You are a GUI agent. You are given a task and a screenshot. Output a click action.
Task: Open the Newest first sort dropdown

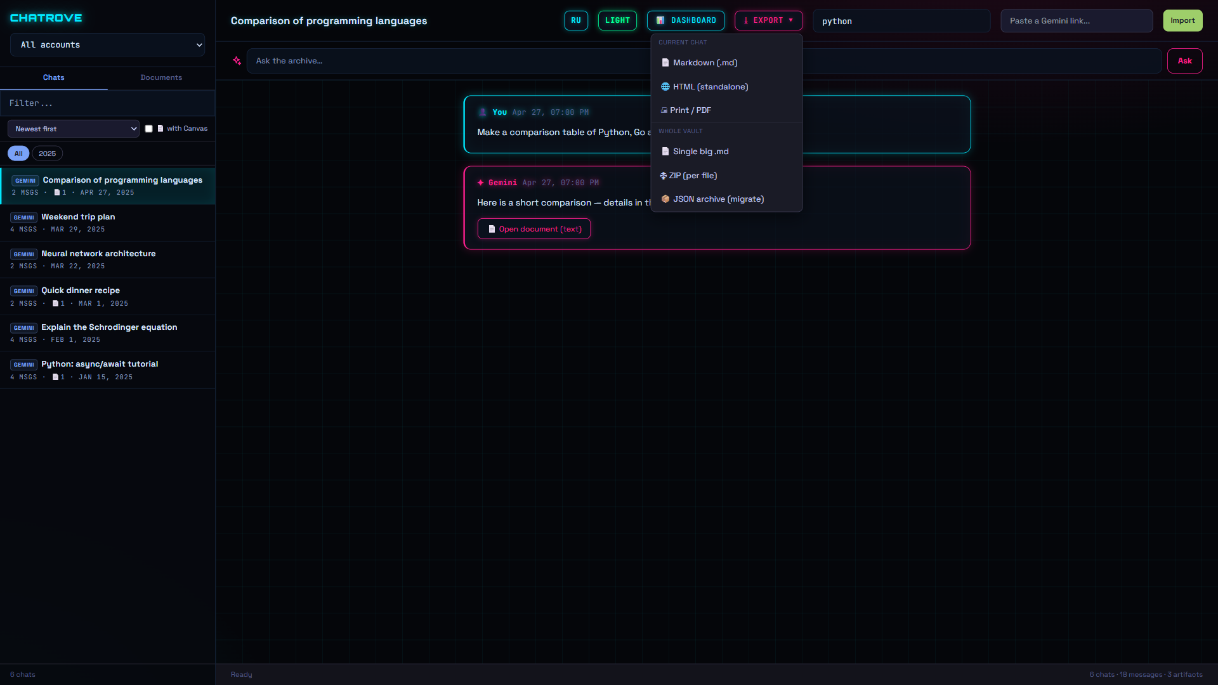click(74, 129)
